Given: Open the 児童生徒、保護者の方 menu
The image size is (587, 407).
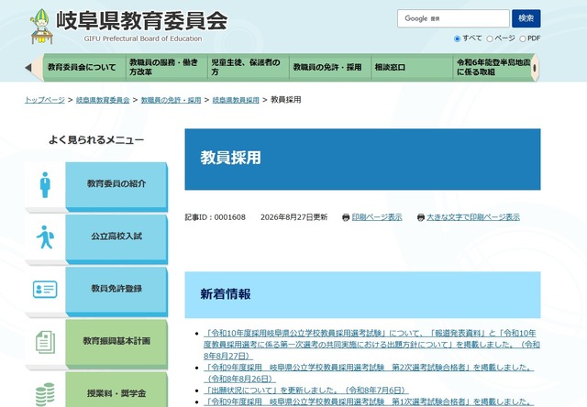Looking at the screenshot, I should pos(249,67).
